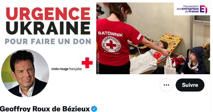Click the child in the navy hoodie
Image resolution: width=213 pixels, height=112 pixels.
pyautogui.click(x=194, y=61)
